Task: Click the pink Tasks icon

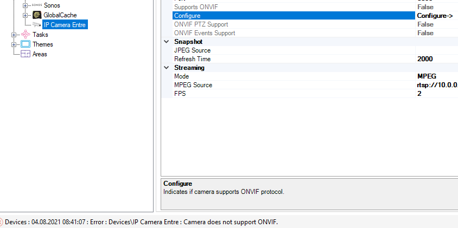Action: [x=25, y=35]
